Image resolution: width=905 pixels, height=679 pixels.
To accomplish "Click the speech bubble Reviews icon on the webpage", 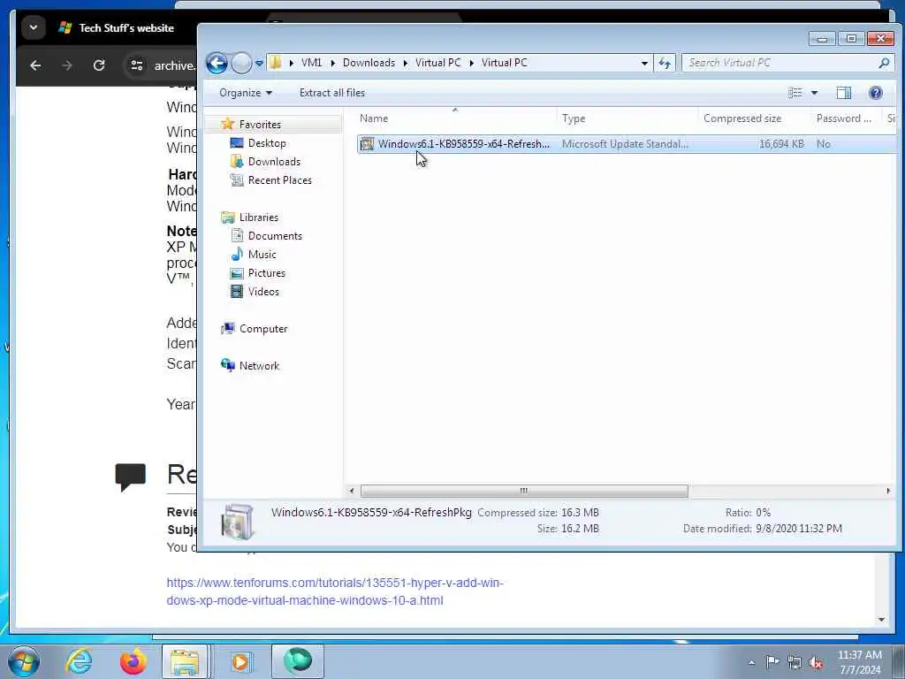I will (131, 477).
